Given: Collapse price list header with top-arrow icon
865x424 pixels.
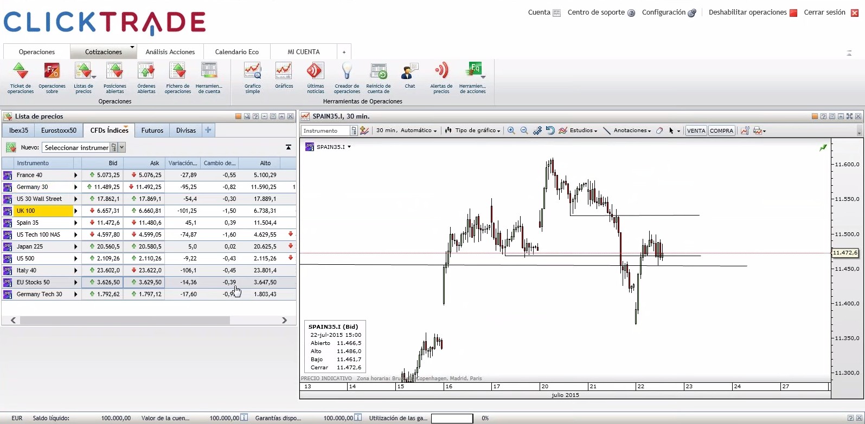Looking at the screenshot, I should [289, 147].
